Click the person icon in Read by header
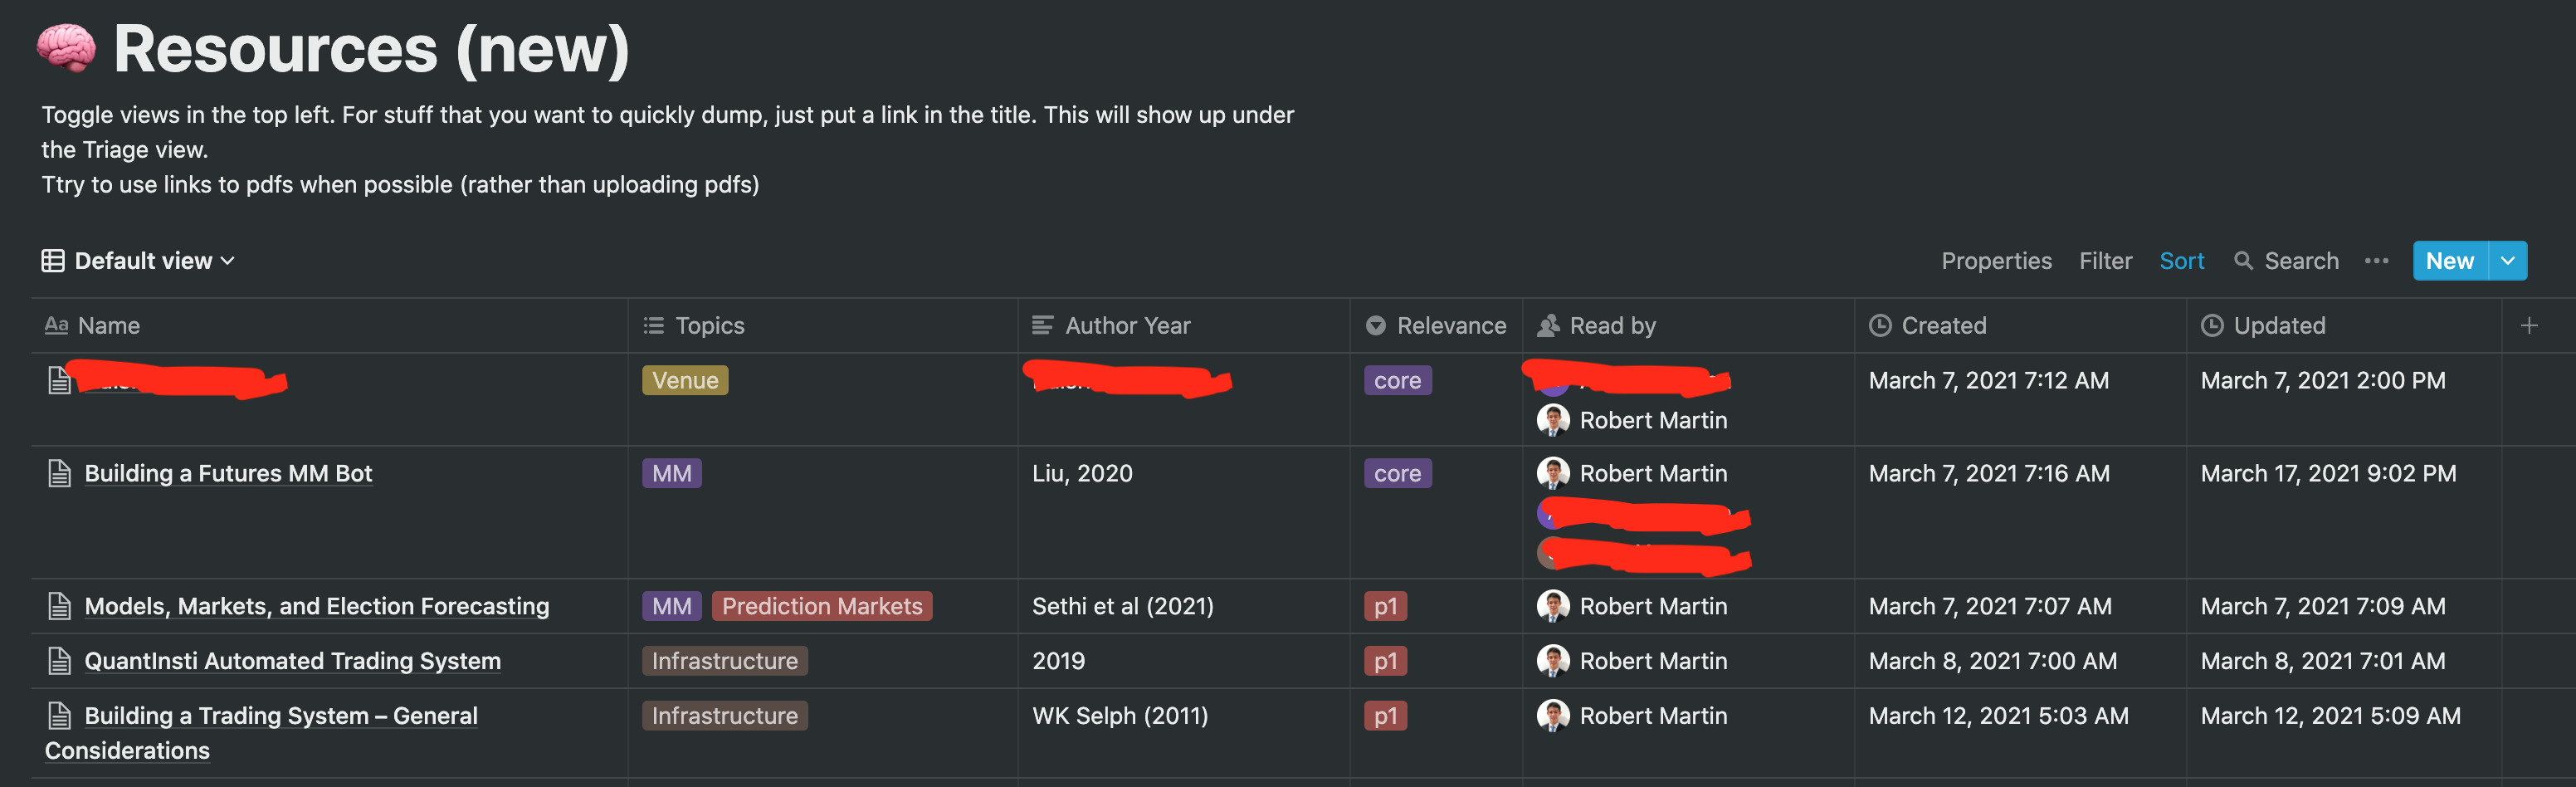 click(x=1548, y=325)
